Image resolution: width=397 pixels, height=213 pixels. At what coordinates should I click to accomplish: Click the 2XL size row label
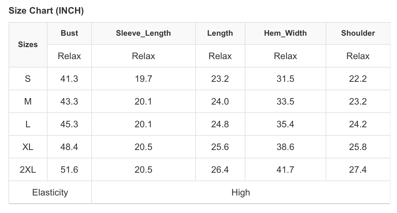coord(28,169)
